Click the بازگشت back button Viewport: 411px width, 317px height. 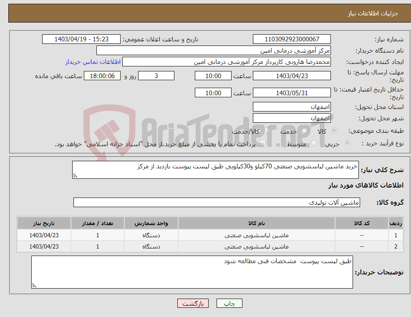tap(193, 303)
